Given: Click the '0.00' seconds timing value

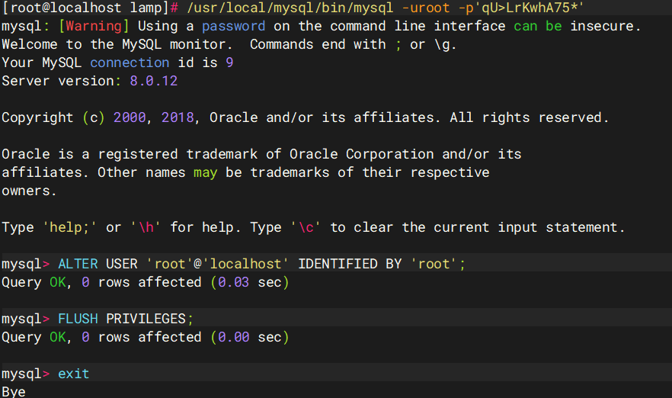Looking at the screenshot, I should pyautogui.click(x=234, y=337).
